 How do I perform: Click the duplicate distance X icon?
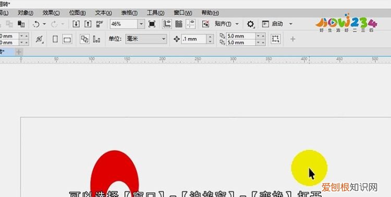223,36
